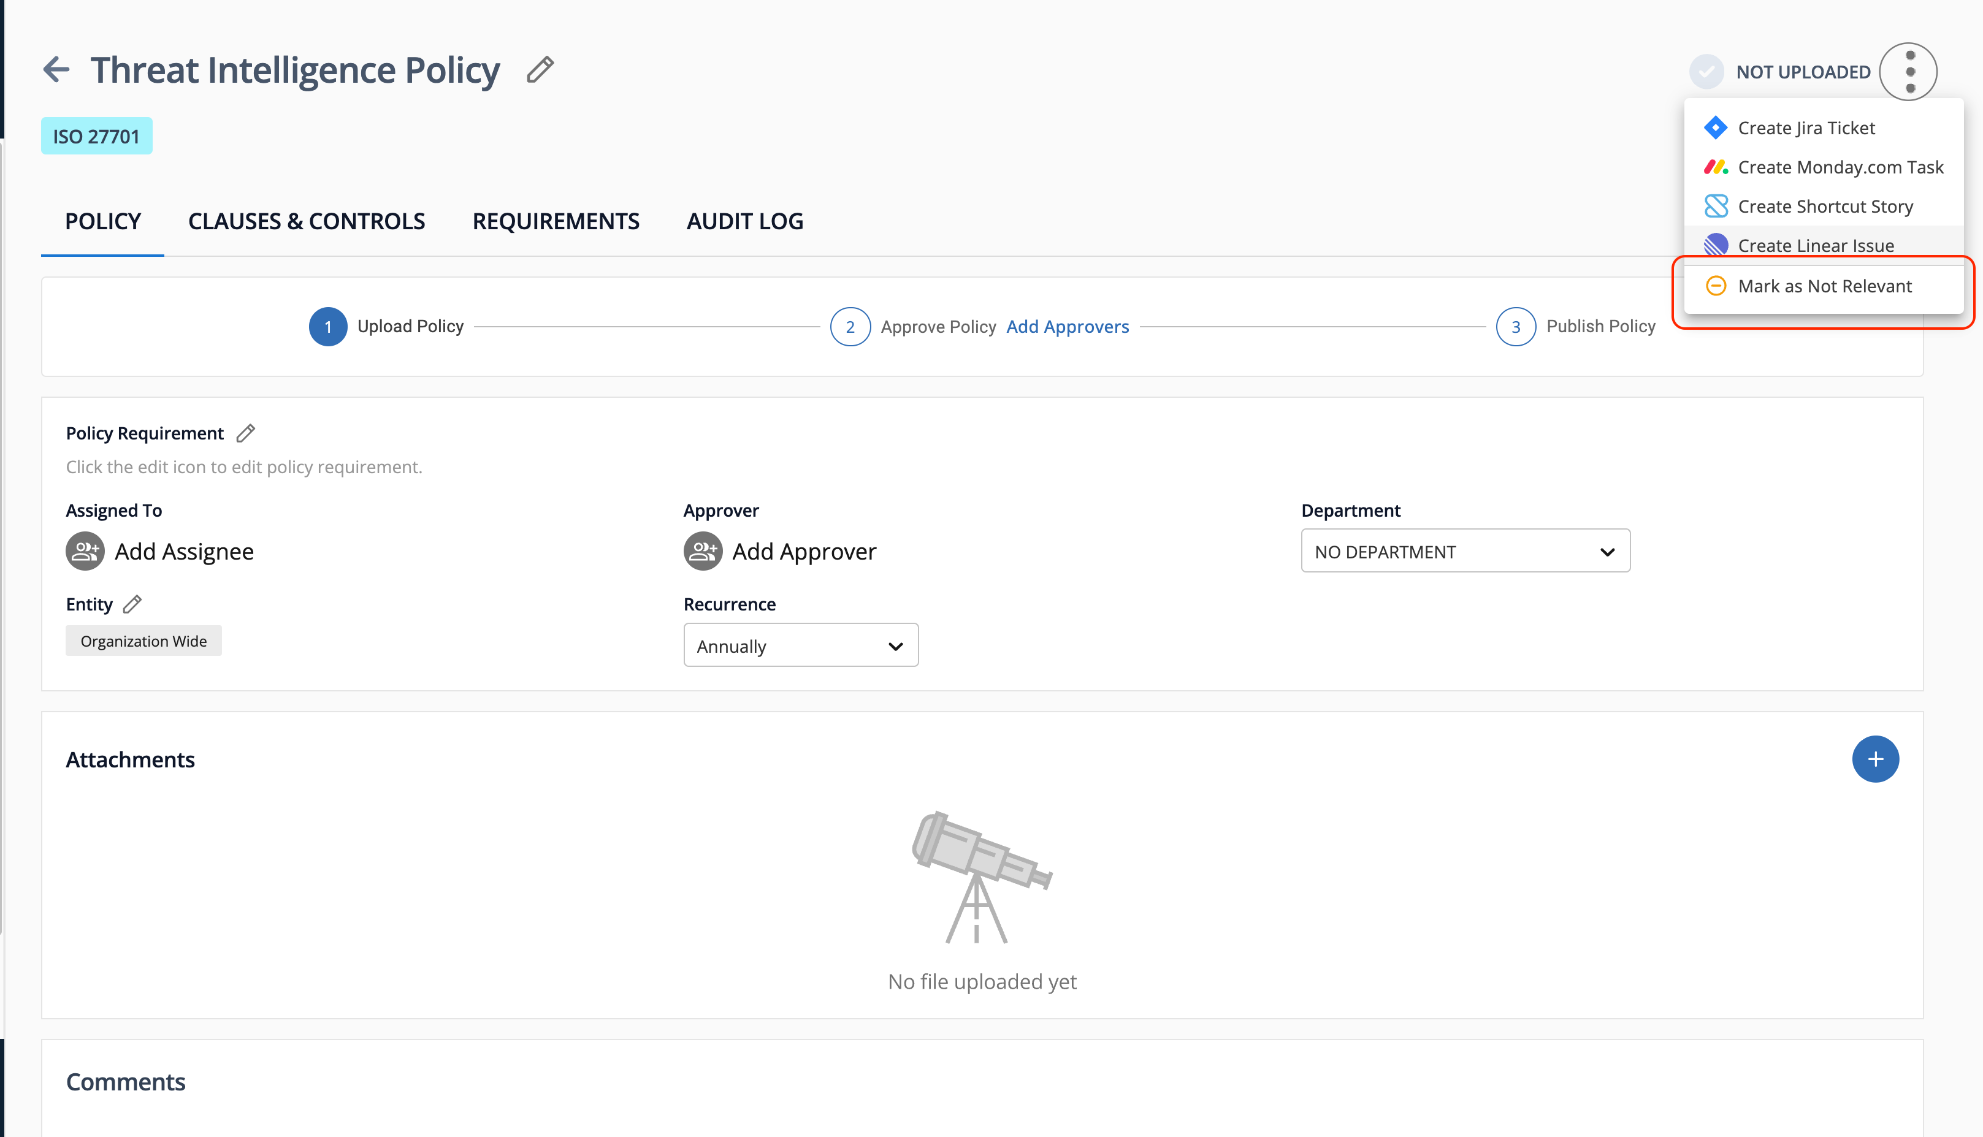Image resolution: width=1983 pixels, height=1137 pixels.
Task: Select Mark as Not Relevant
Action: (1823, 286)
